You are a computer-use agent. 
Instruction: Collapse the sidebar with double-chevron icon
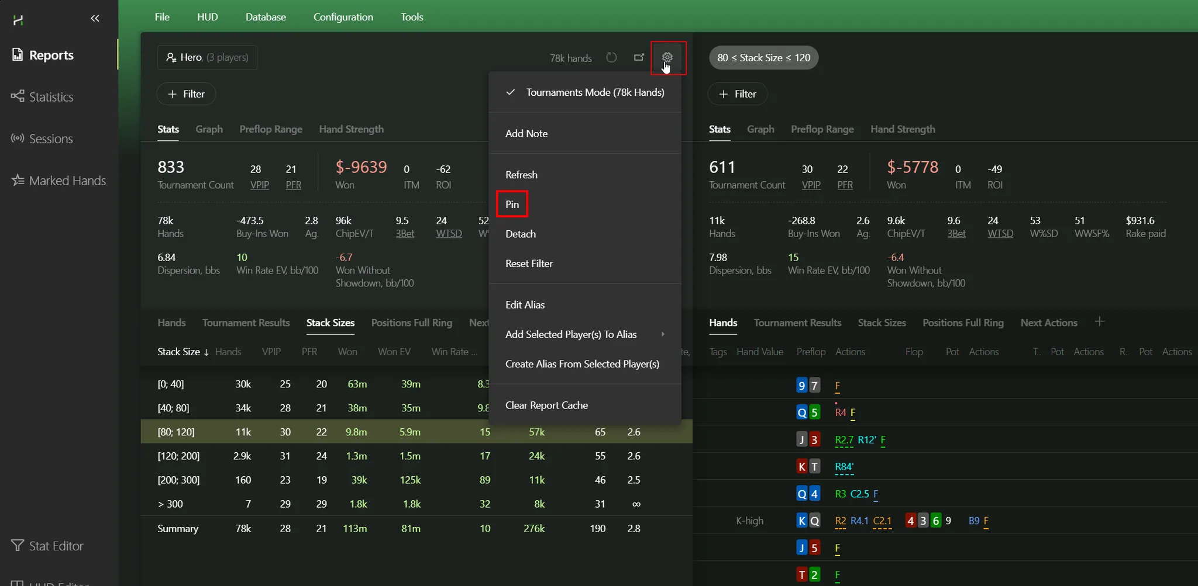click(x=95, y=19)
